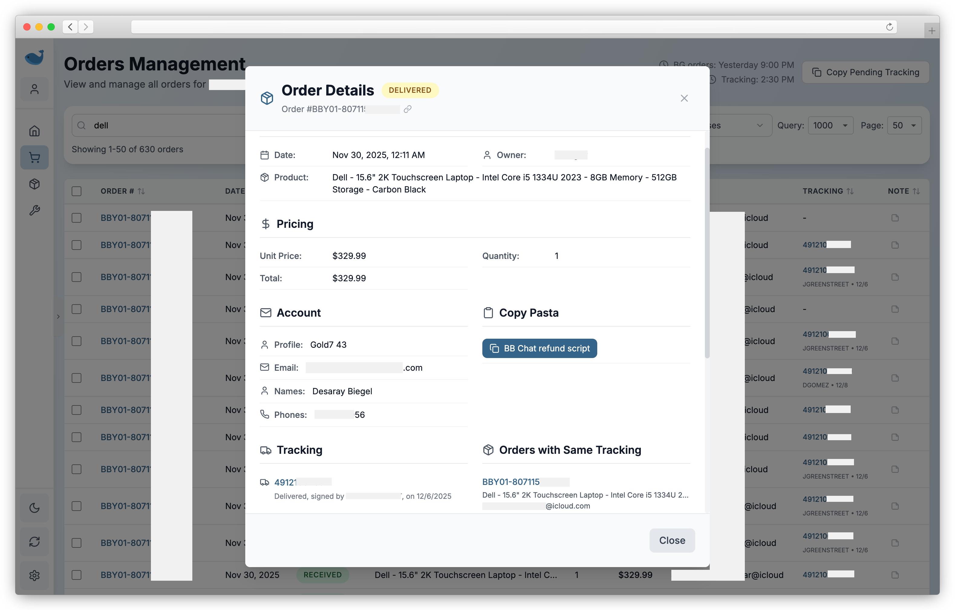
Task: Select the package Products icon in sidebar
Action: 34,184
